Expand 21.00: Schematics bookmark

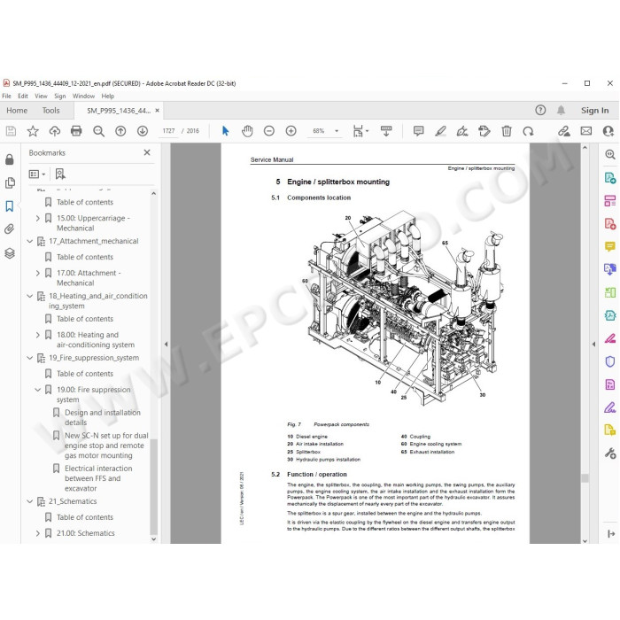click(x=37, y=533)
